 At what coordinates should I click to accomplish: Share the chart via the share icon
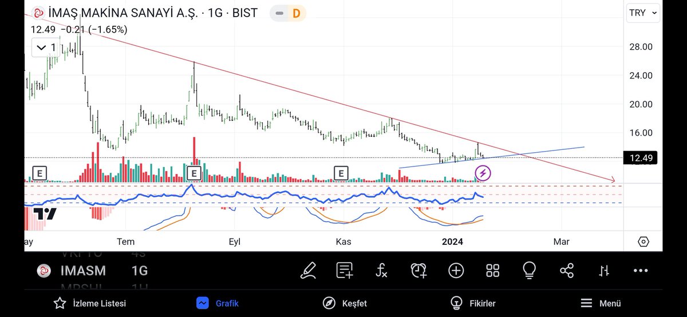[x=567, y=270]
